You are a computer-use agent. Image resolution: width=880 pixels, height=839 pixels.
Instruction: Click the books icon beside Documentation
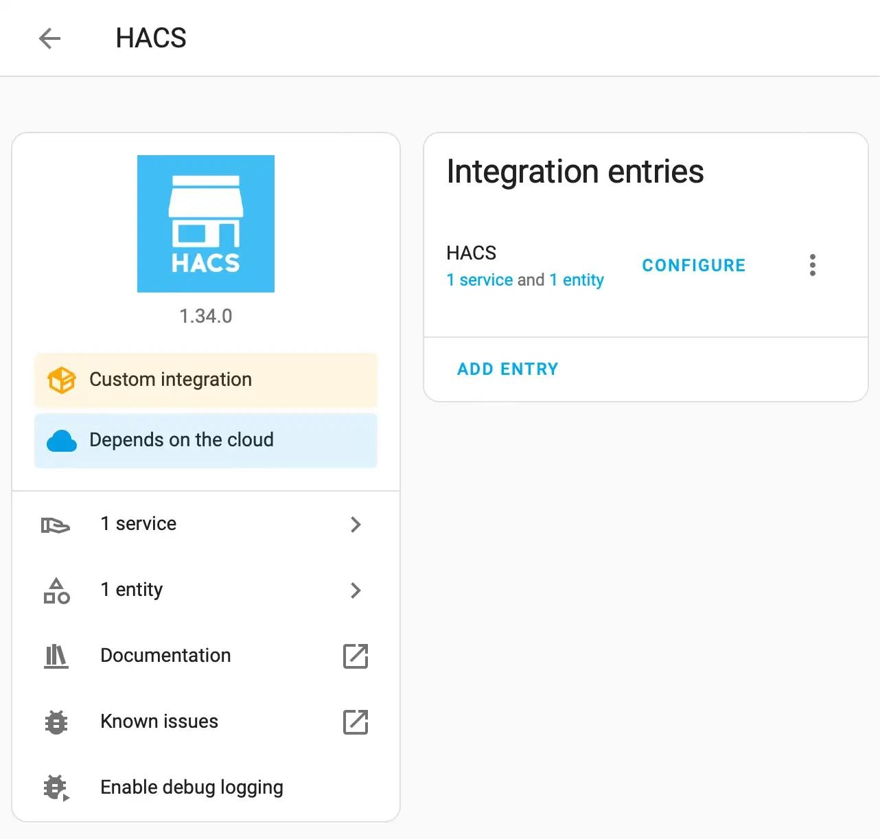click(x=56, y=656)
